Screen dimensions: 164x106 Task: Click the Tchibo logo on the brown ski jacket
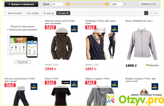(74, 29)
